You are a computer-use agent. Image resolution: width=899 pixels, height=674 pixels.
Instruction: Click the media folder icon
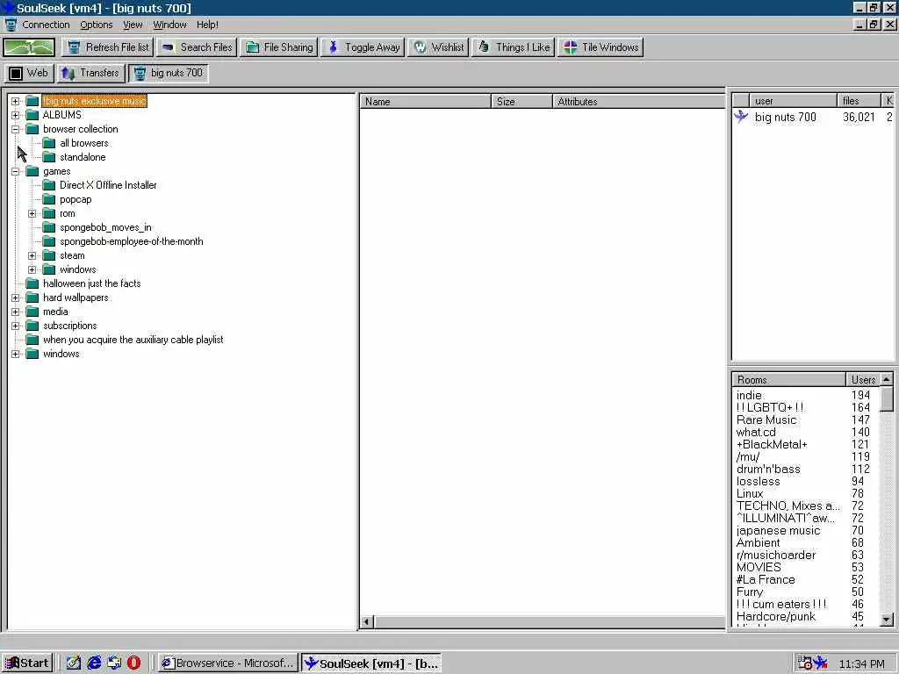[32, 312]
